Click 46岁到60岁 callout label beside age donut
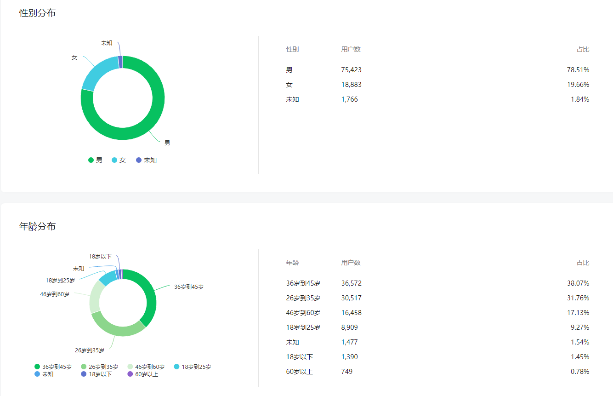This screenshot has width=613, height=396. (55, 294)
